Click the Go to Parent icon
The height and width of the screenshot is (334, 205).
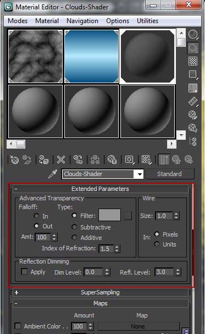(x=176, y=160)
